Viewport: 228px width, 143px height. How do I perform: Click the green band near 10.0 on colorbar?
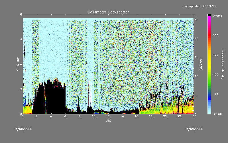pyautogui.click(x=209, y=75)
